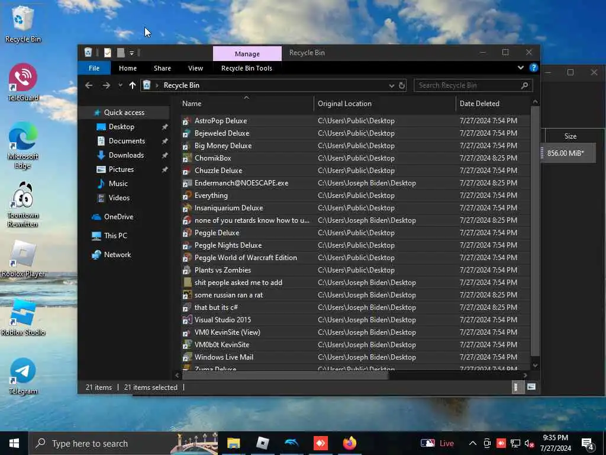Select OneDrive in the navigation pane
The height and width of the screenshot is (455, 606).
click(x=118, y=217)
